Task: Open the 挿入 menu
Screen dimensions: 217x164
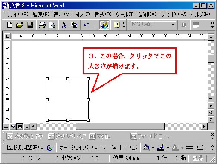Action: point(83,15)
